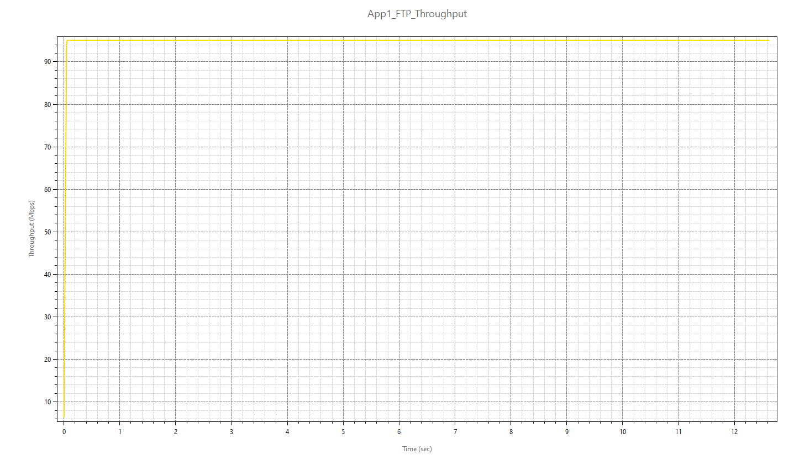Click the 12 second tick on Time axis
This screenshot has width=789, height=460.
click(734, 431)
